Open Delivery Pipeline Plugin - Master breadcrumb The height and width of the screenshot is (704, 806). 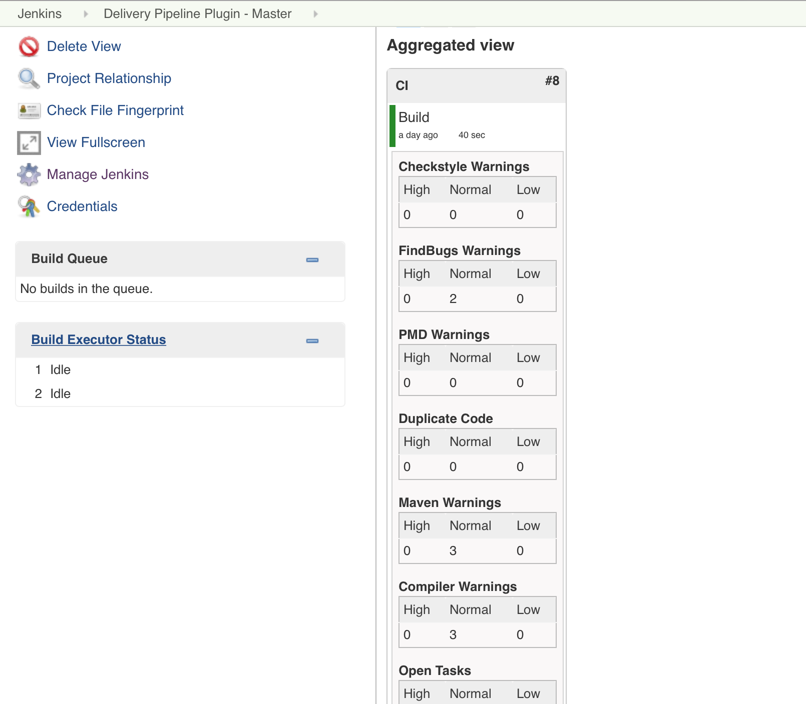(197, 14)
